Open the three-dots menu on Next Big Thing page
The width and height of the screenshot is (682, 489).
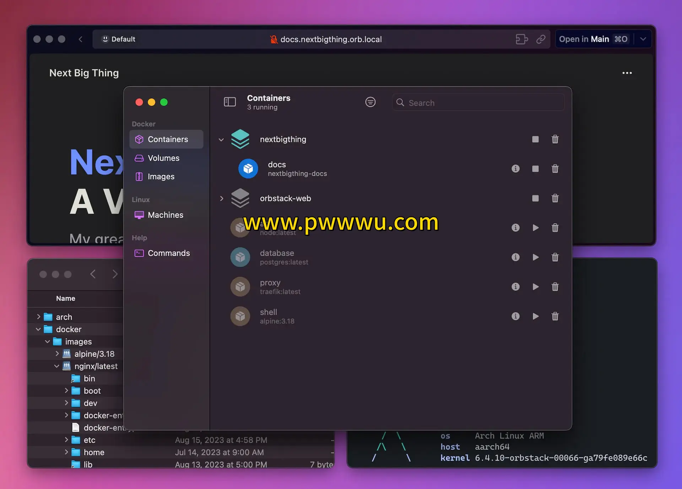(x=627, y=73)
